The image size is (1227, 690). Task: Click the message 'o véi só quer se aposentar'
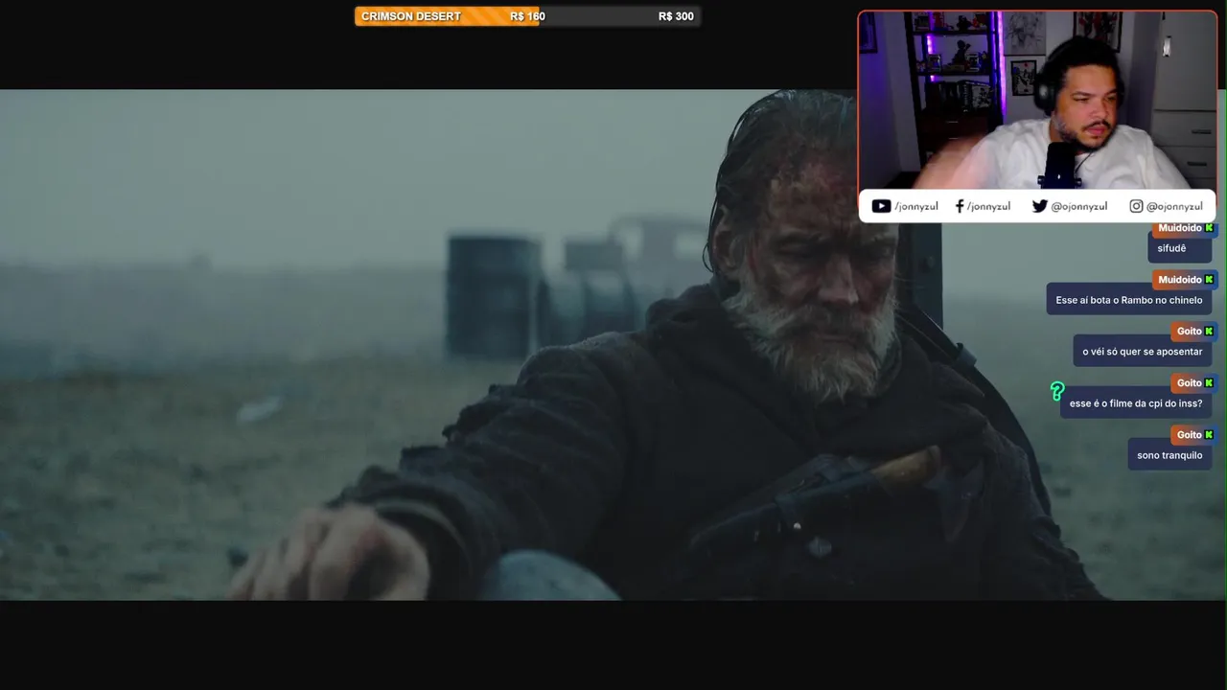[1143, 352]
